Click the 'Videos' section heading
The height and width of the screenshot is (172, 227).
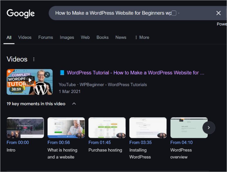[17, 59]
